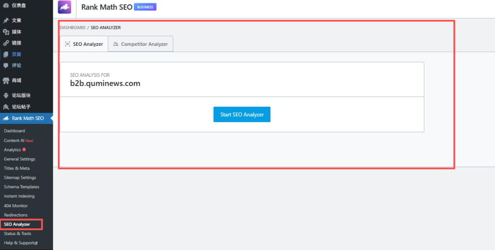Open Analytics submenu item
Viewport: 495px width, 250px height.
pos(12,150)
